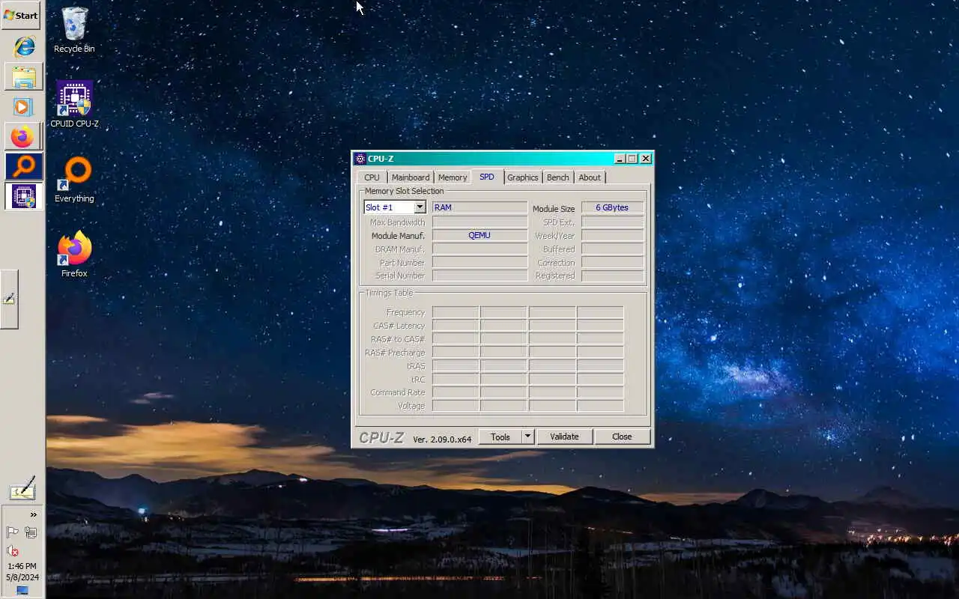Click the CPU-Z taskbar button

pos(23,196)
